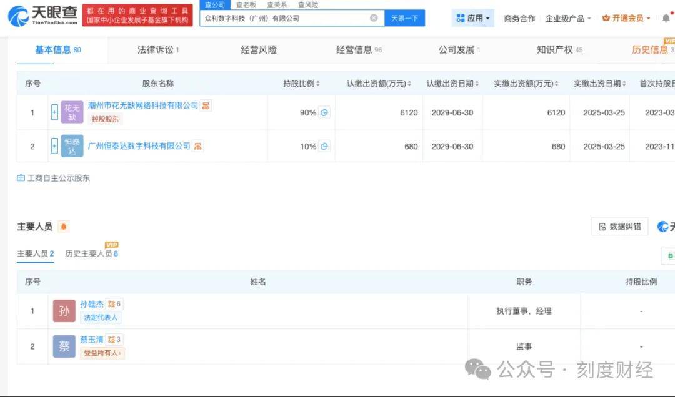Click the clock history icon beside 90% stake

(x=325, y=112)
